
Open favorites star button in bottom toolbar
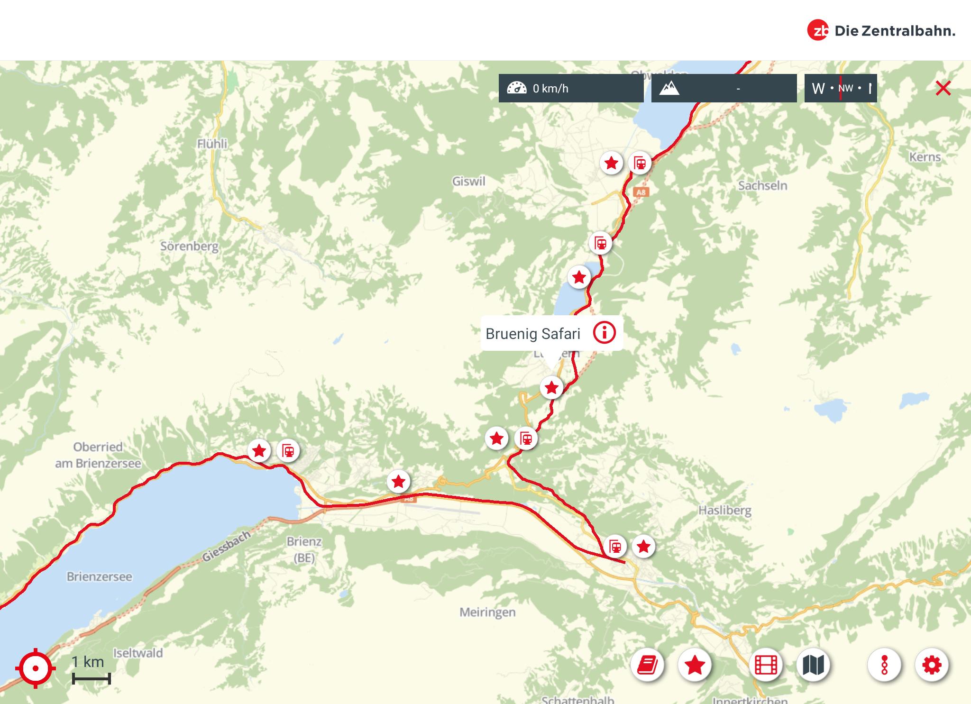pos(695,665)
